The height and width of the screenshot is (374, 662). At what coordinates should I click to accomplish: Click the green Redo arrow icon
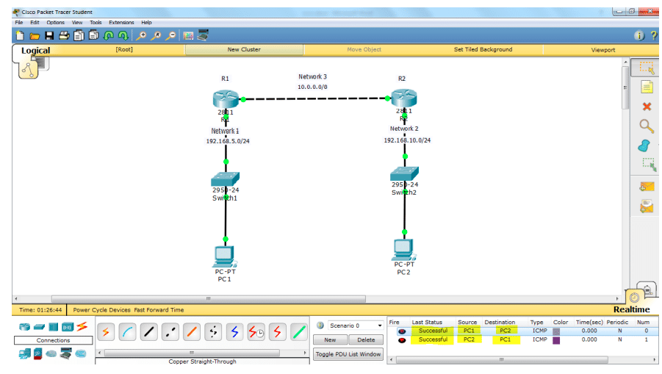coord(123,35)
